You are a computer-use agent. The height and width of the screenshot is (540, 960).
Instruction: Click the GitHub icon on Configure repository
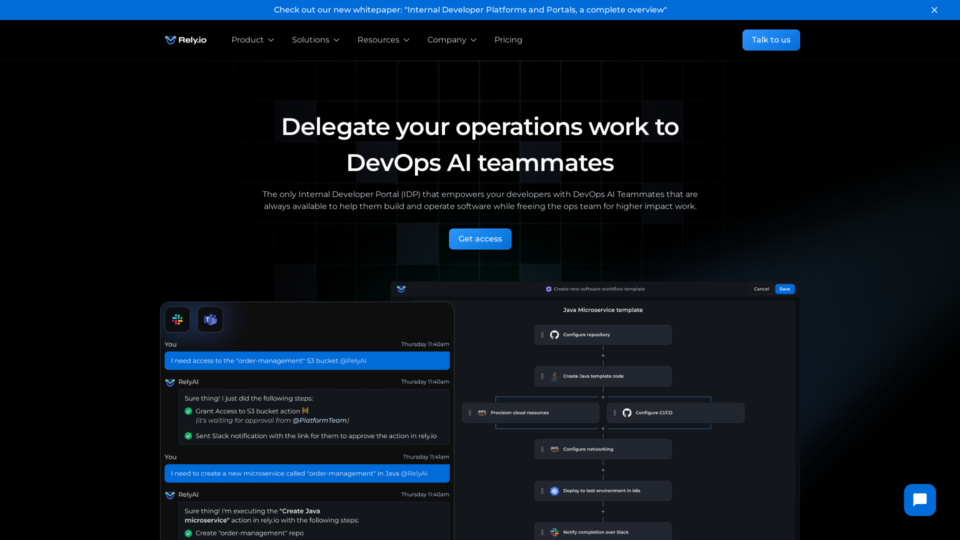(554, 335)
